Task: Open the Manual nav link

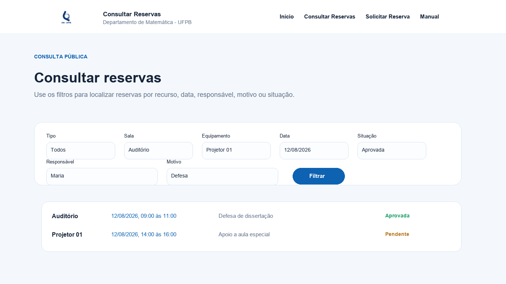Action: pos(429,17)
